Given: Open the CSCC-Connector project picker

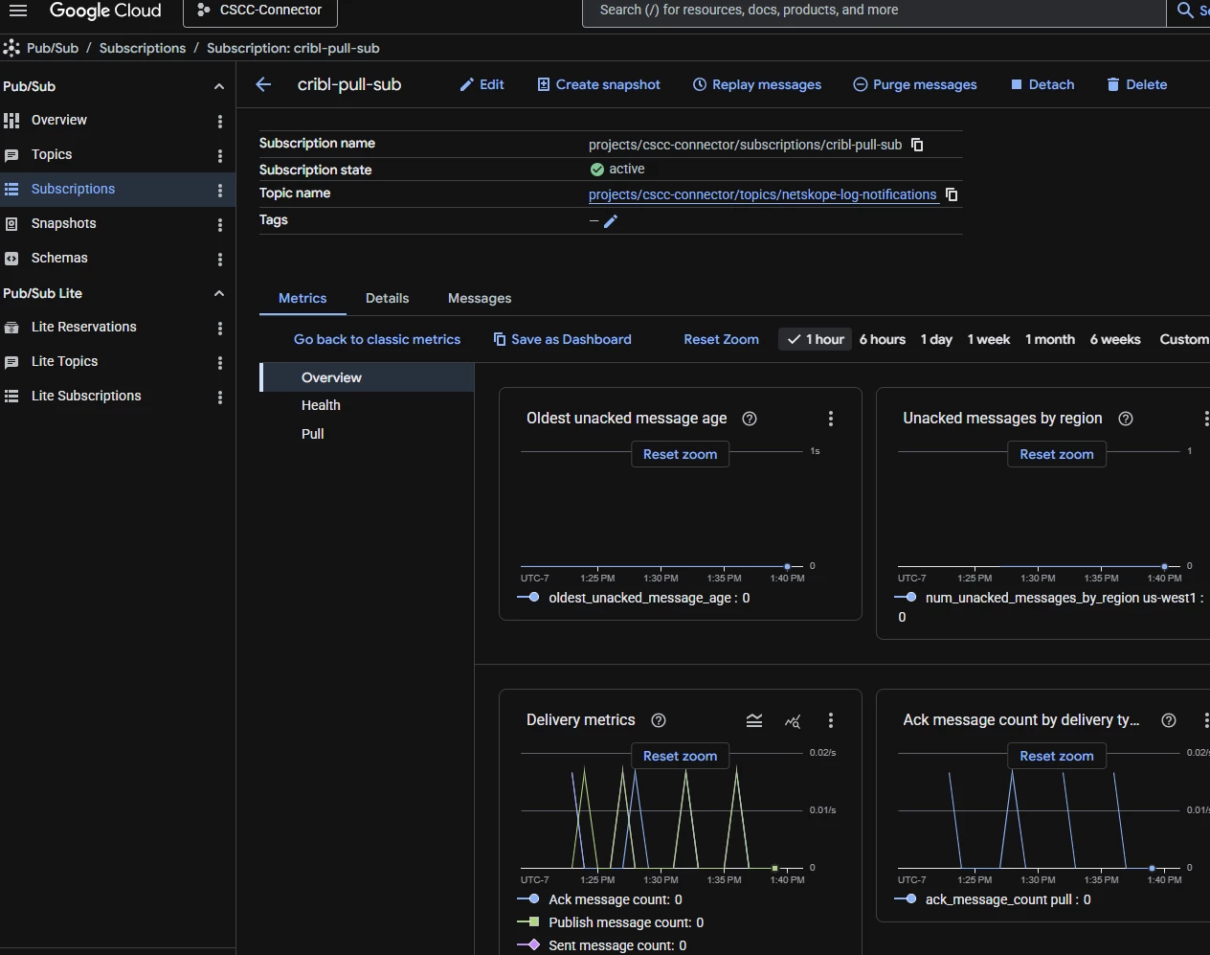Looking at the screenshot, I should [260, 11].
